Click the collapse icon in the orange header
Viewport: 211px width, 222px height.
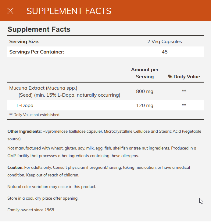[10, 11]
